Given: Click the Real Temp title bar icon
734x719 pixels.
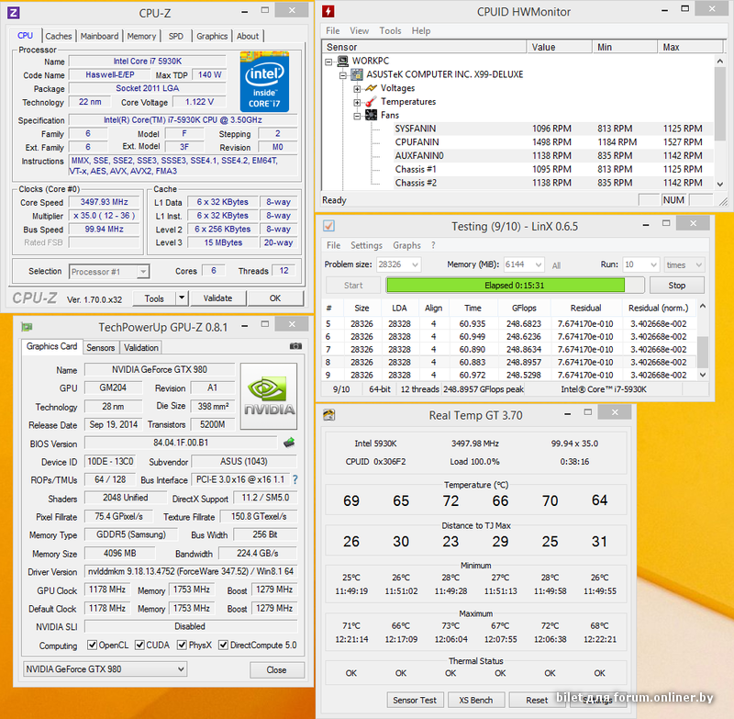Looking at the screenshot, I should tap(329, 415).
